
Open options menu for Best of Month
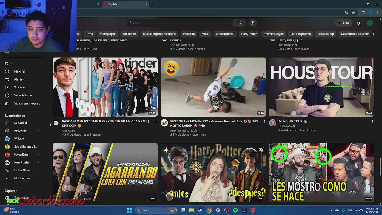pyautogui.click(x=264, y=122)
